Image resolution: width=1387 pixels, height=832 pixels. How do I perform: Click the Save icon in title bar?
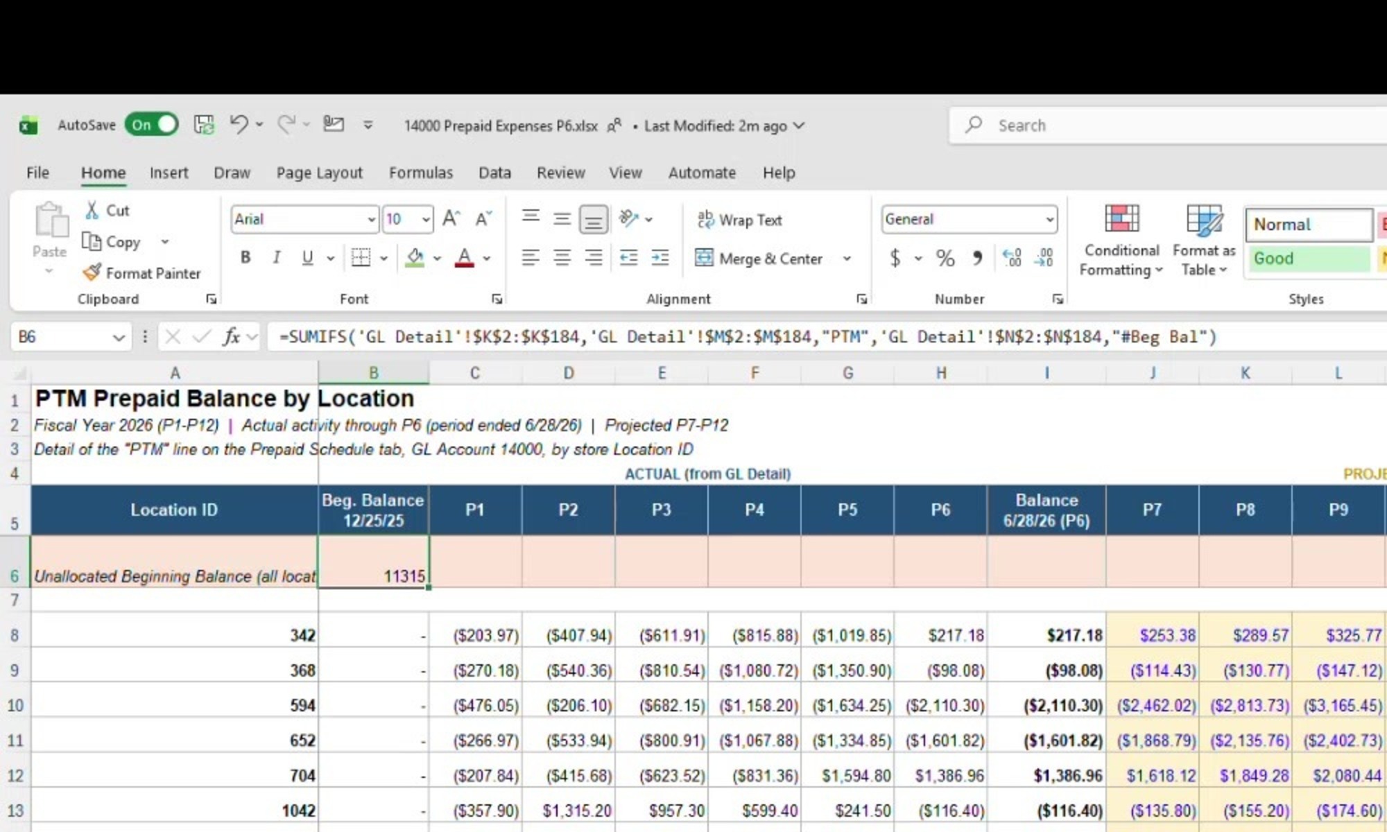point(204,125)
